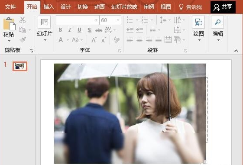The width and height of the screenshot is (243, 165).
Task: Switch to the Insert (插入) tab
Action: pyautogui.click(x=49, y=7)
